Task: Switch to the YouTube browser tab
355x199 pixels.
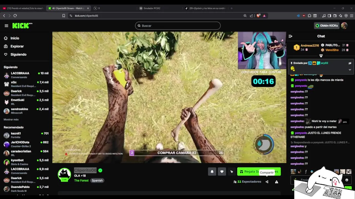Action: [x=23, y=8]
